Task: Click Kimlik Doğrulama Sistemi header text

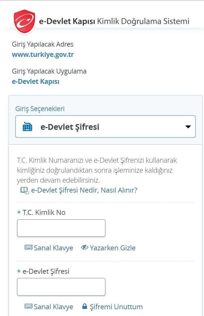Action: (x=143, y=21)
